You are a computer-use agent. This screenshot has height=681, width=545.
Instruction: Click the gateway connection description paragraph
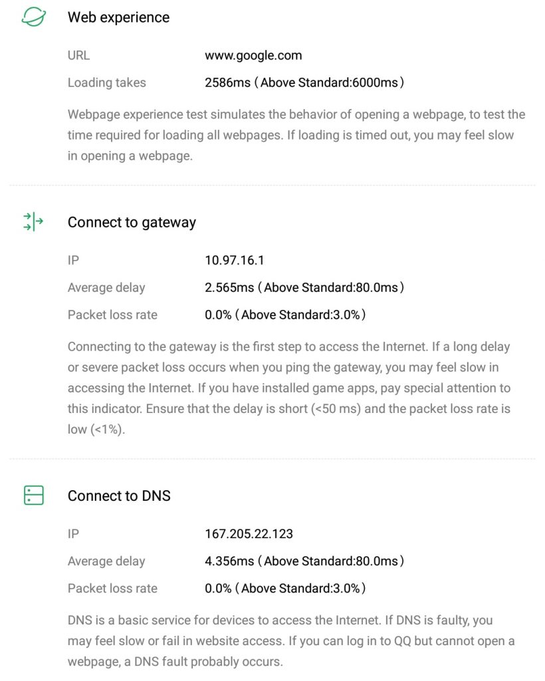pyautogui.click(x=289, y=388)
